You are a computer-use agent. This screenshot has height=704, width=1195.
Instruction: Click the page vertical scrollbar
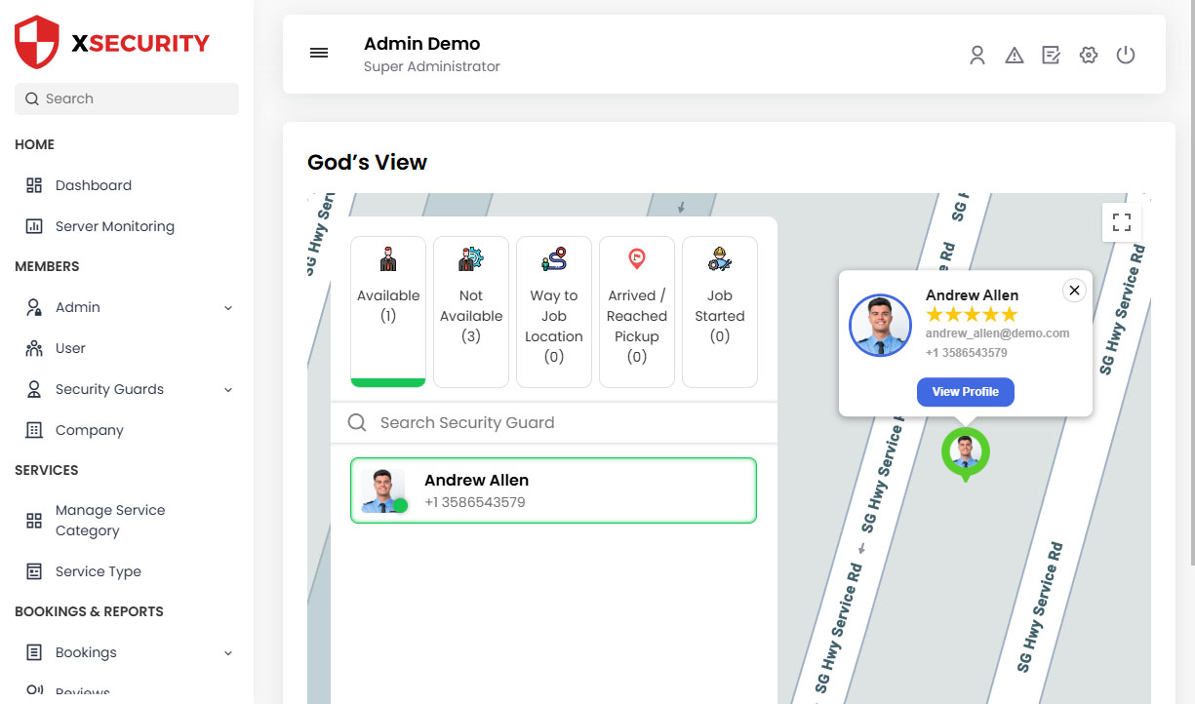(x=1191, y=283)
